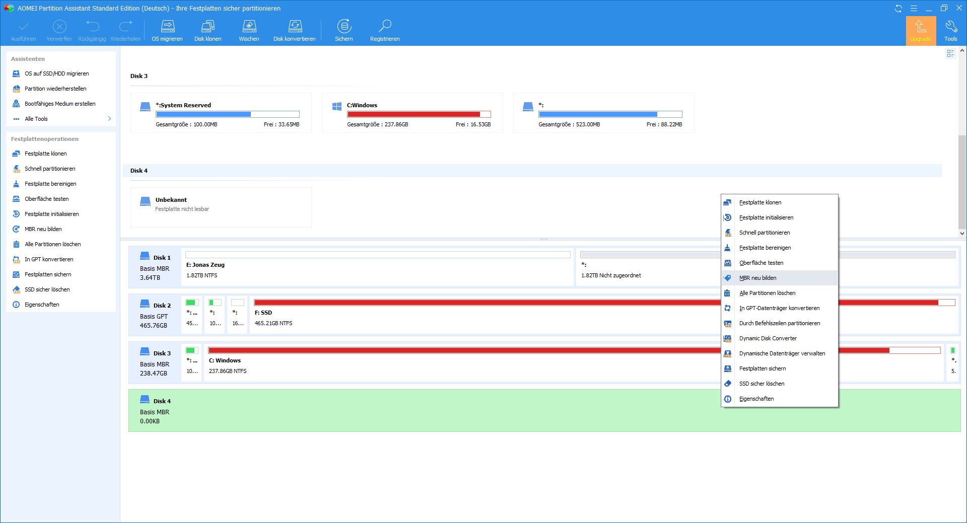This screenshot has height=523, width=967.
Task: Choose Festplatte initialisieren in context menu
Action: click(780, 217)
